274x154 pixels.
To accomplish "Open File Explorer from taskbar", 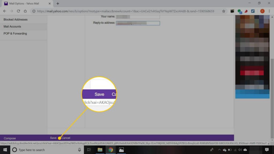I will tap(100, 150).
